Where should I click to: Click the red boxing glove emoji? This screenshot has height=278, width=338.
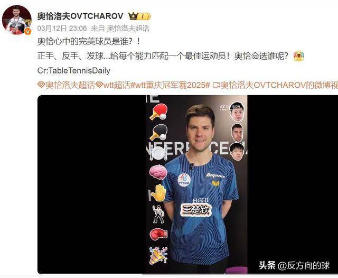click(158, 234)
